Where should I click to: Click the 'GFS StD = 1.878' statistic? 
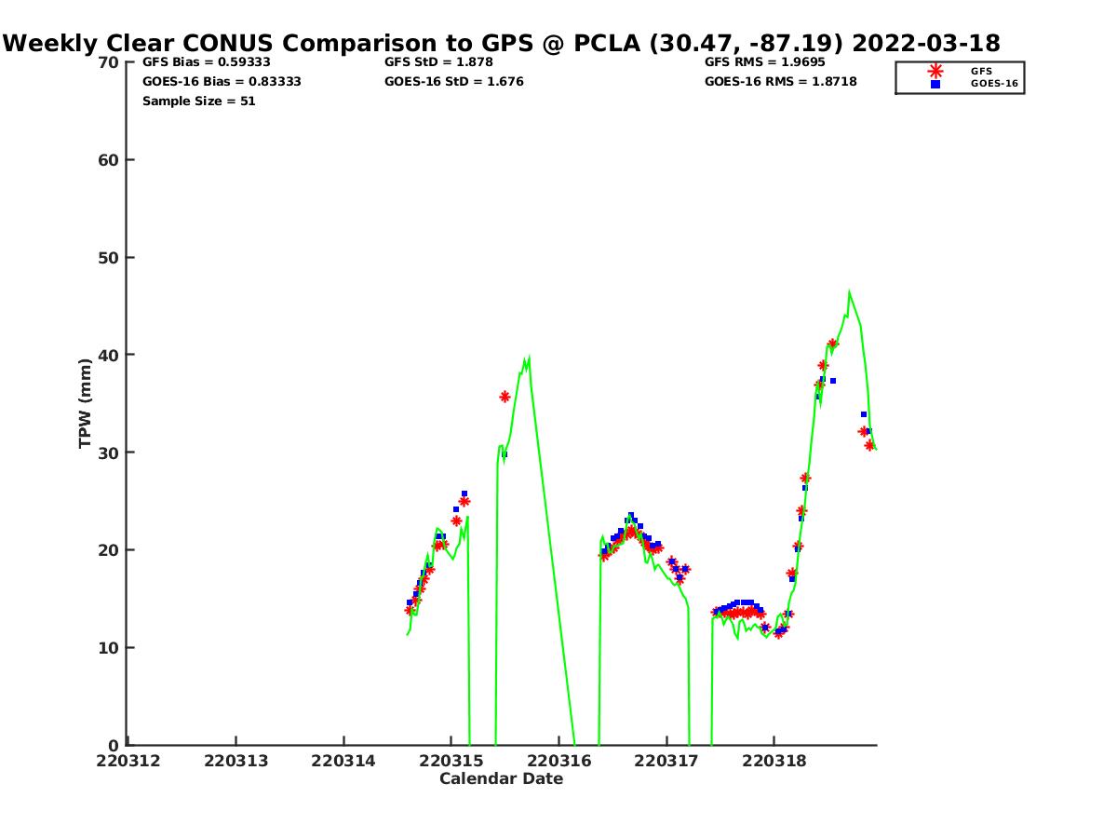point(438,62)
